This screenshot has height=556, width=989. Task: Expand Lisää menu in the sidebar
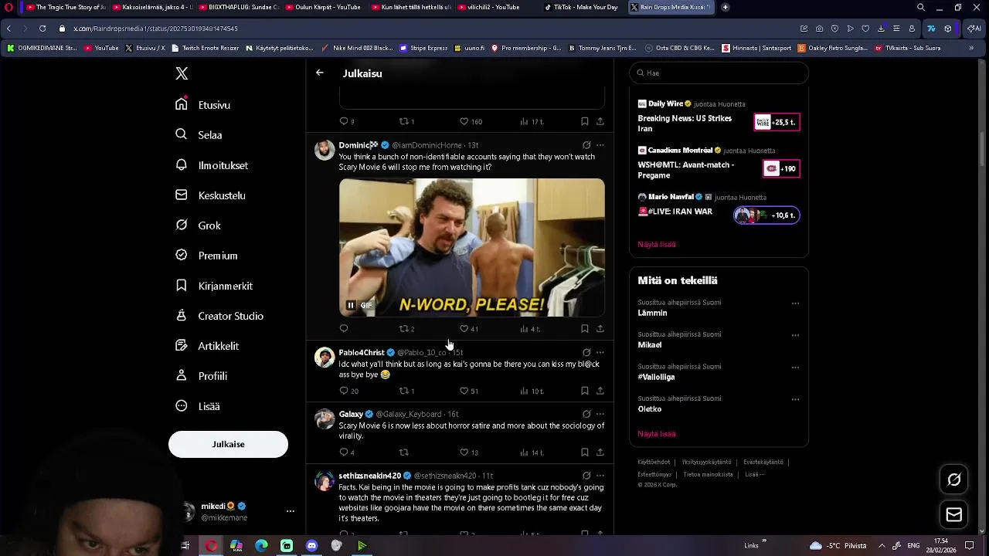(x=198, y=406)
